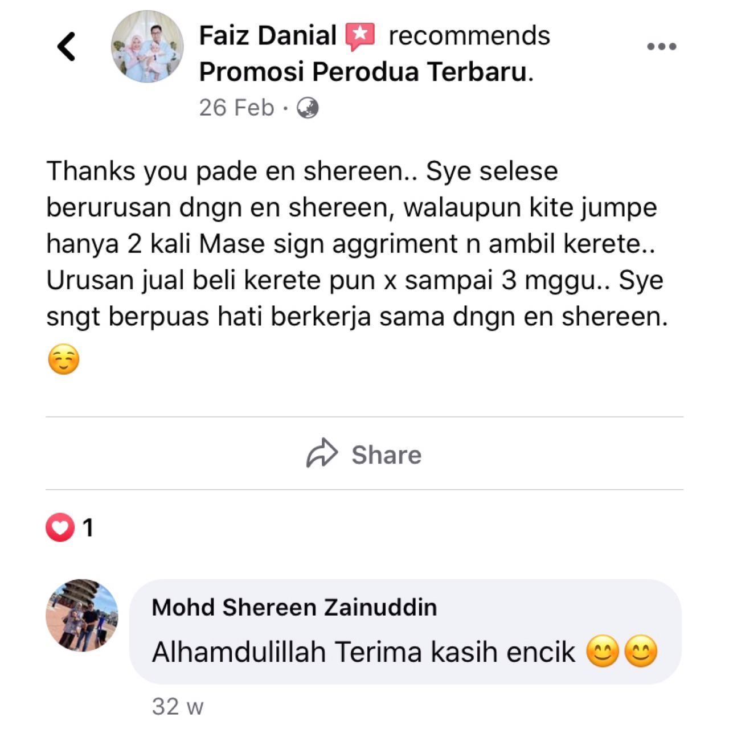Tap the Share arrow icon
The image size is (729, 729).
(x=322, y=454)
